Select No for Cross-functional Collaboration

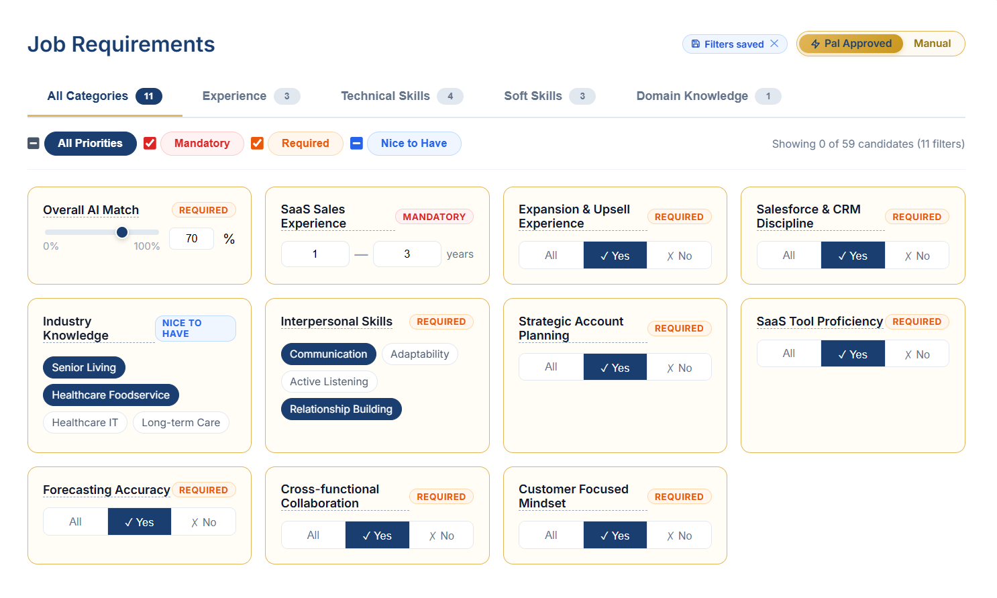point(441,535)
